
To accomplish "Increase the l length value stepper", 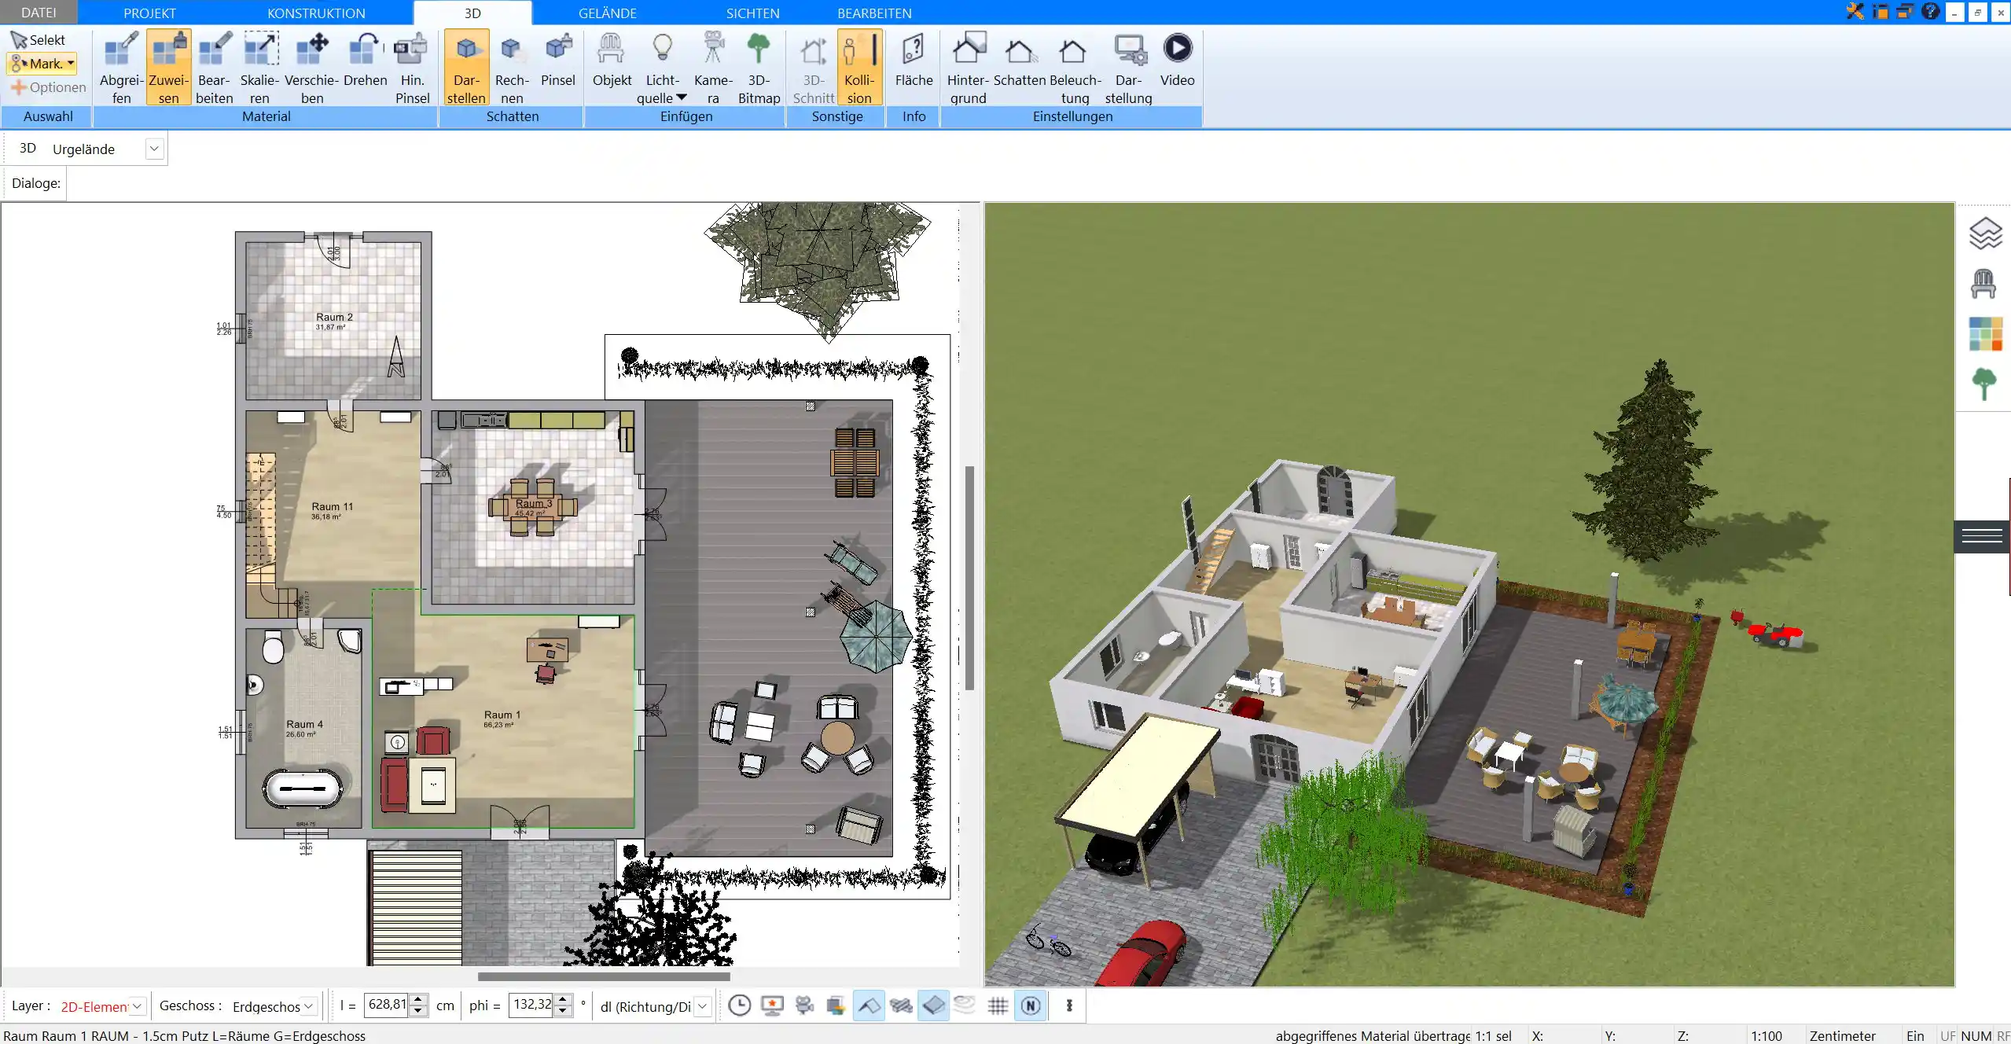I will [x=418, y=1000].
